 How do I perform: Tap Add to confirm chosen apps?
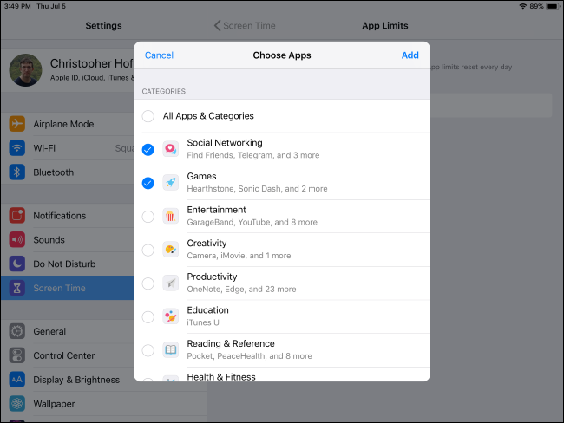point(410,55)
